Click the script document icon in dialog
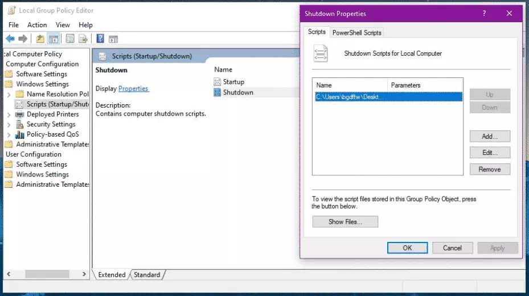The height and width of the screenshot is (296, 529). click(x=321, y=54)
